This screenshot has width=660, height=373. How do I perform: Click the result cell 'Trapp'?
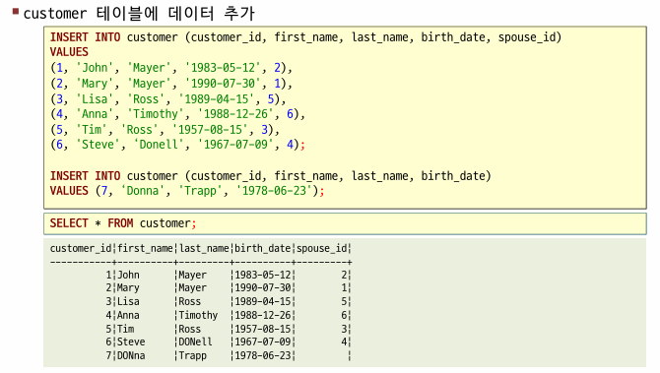point(193,355)
